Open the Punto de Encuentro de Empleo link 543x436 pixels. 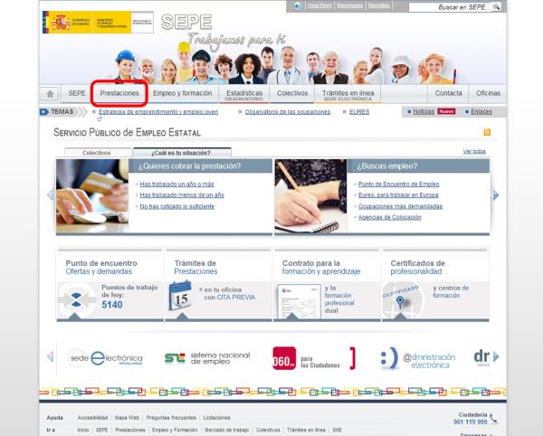click(398, 184)
